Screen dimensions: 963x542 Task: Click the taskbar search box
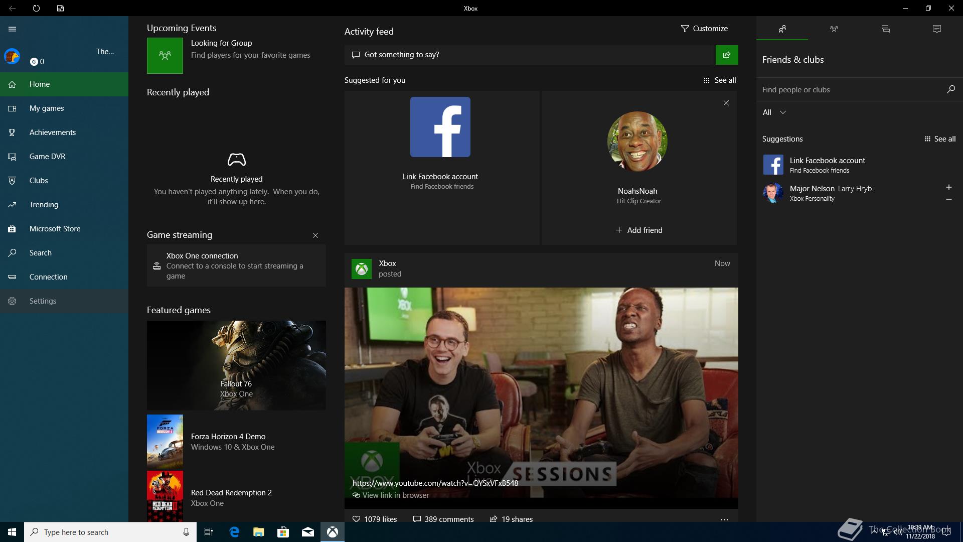pos(110,532)
